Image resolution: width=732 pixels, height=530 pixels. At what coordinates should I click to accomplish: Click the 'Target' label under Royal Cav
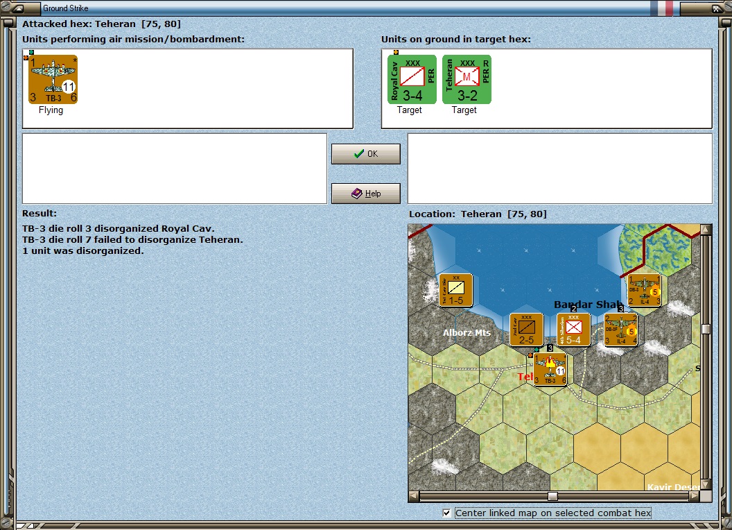[410, 110]
